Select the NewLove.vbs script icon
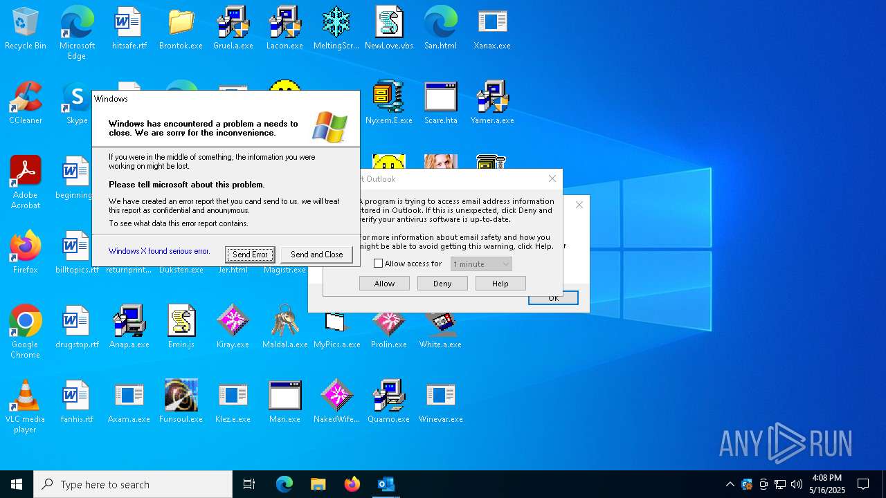This screenshot has width=886, height=498. click(x=389, y=28)
